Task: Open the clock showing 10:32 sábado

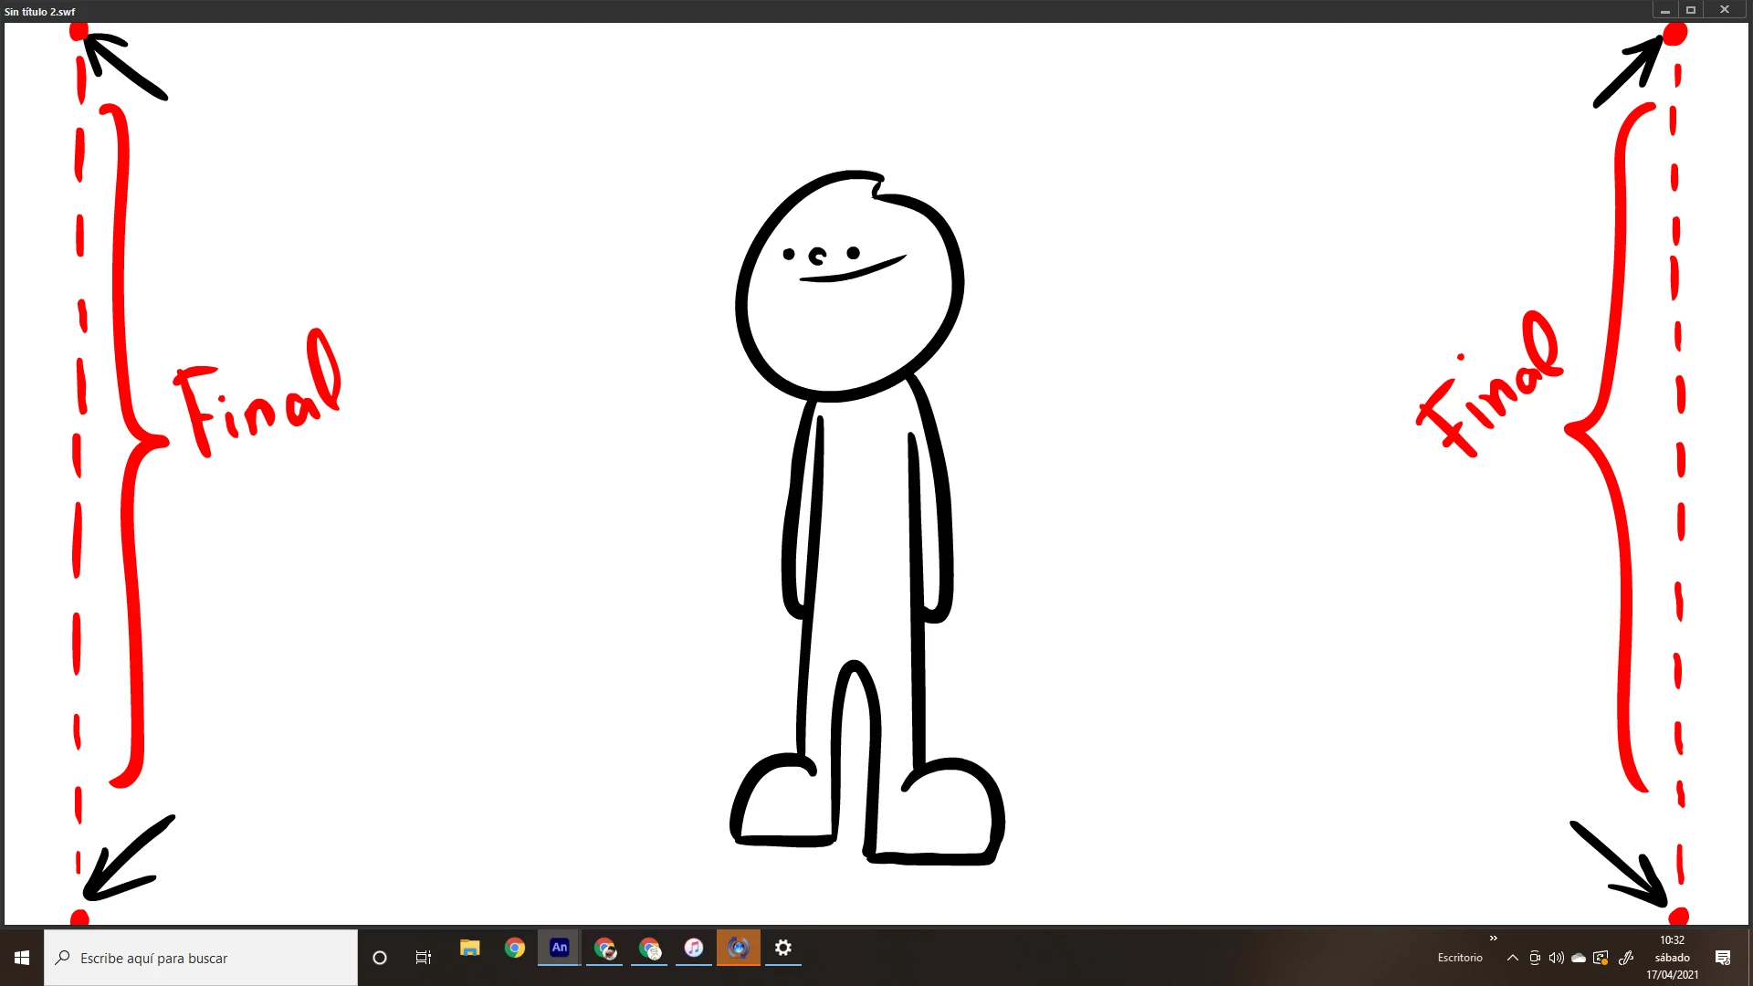Action: click(x=1672, y=958)
